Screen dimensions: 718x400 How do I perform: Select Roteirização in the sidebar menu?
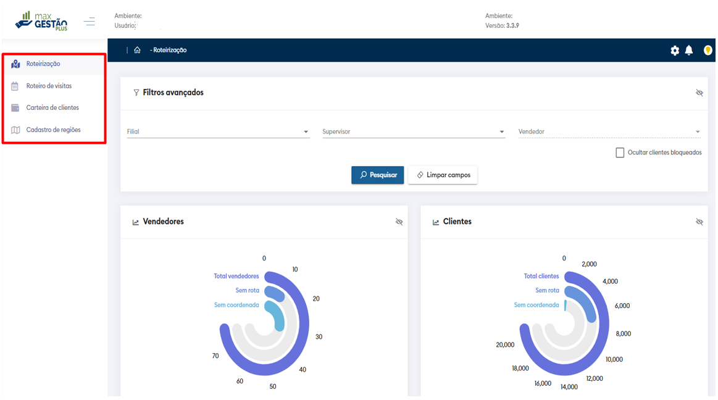(43, 64)
